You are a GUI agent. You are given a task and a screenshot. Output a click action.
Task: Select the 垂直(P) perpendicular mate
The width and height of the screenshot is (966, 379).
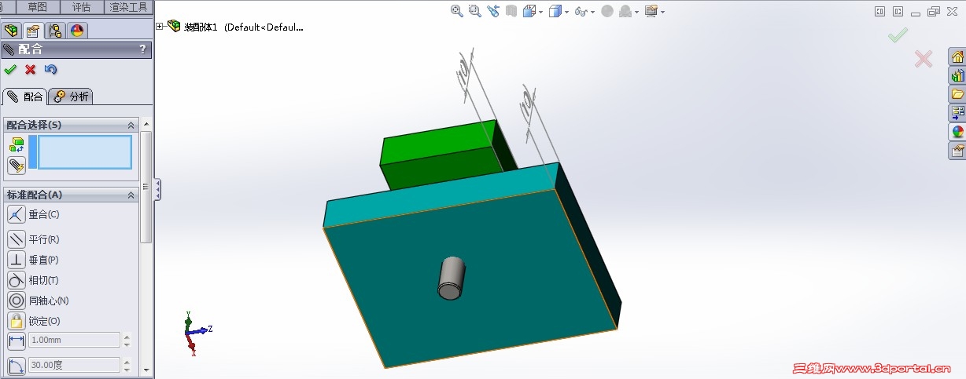[17, 260]
